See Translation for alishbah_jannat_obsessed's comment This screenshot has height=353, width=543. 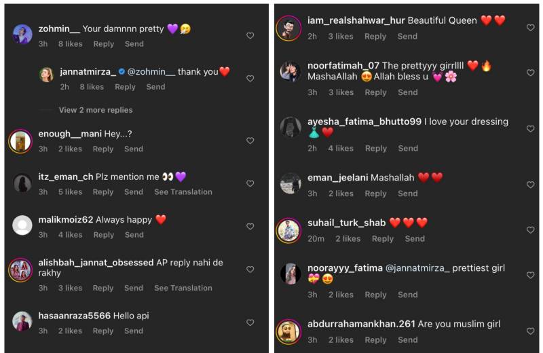click(183, 288)
